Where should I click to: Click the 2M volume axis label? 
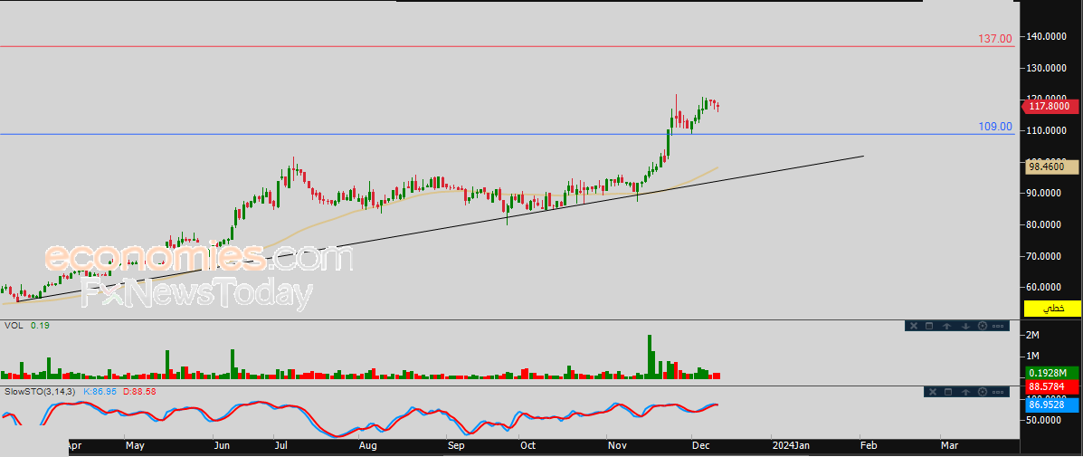[x=1034, y=335]
